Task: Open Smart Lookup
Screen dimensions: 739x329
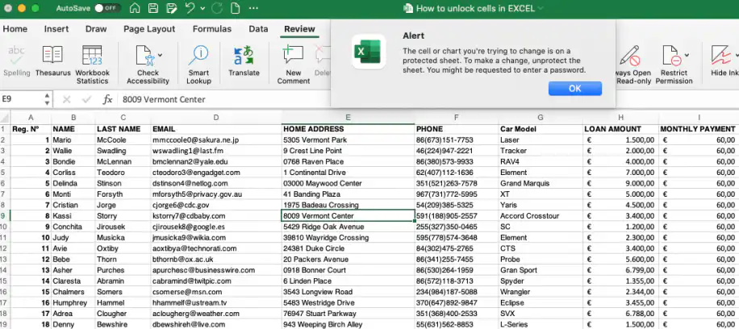Action: click(198, 65)
